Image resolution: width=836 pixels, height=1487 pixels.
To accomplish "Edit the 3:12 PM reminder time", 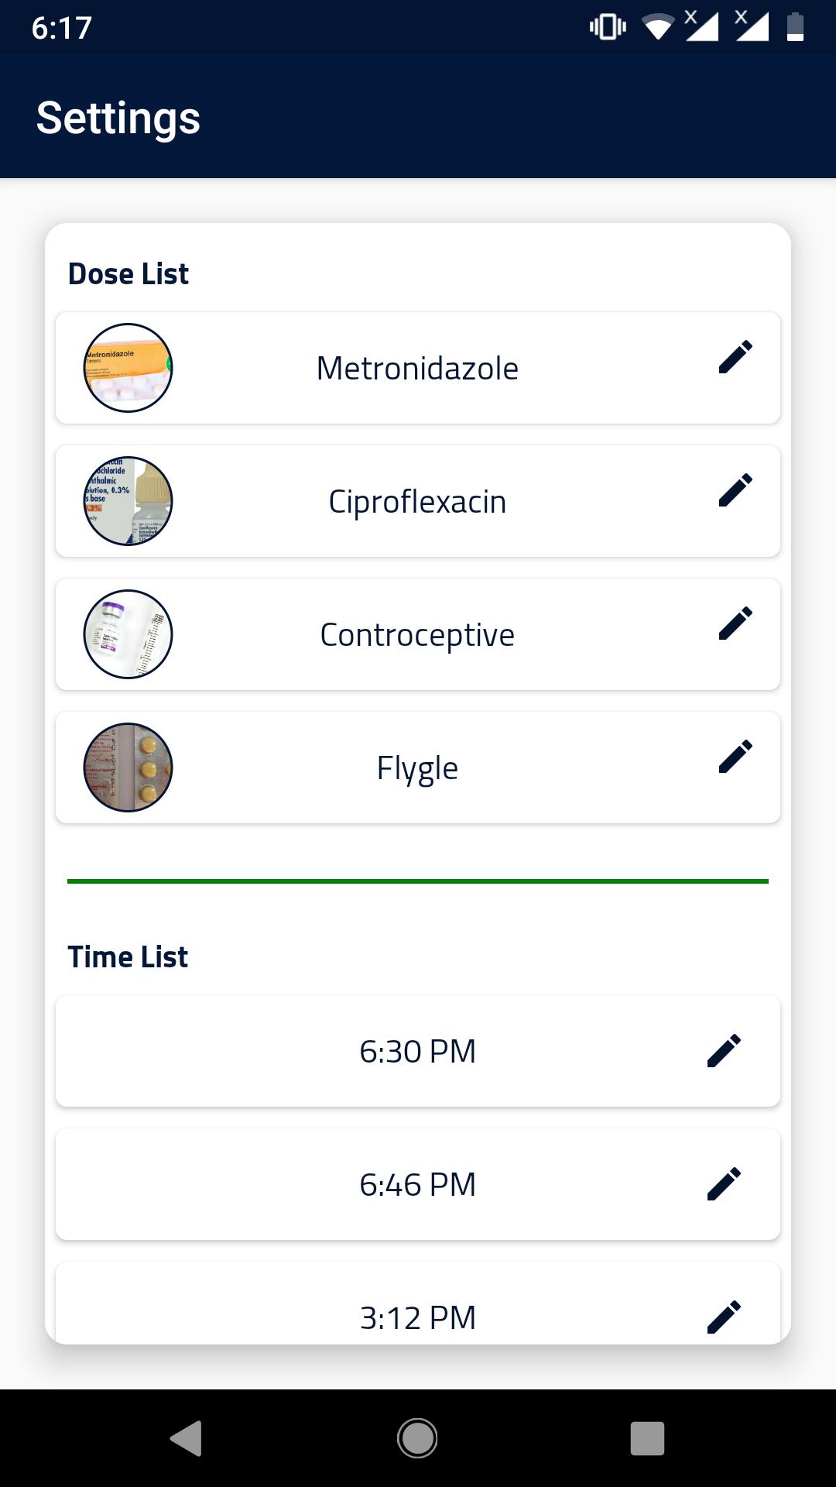I will [x=725, y=1317].
